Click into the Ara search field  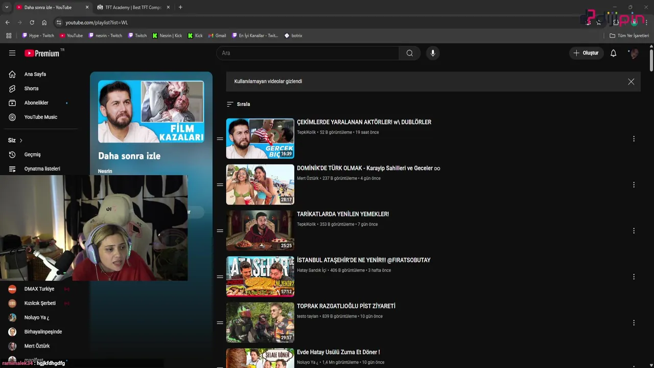pyautogui.click(x=308, y=53)
